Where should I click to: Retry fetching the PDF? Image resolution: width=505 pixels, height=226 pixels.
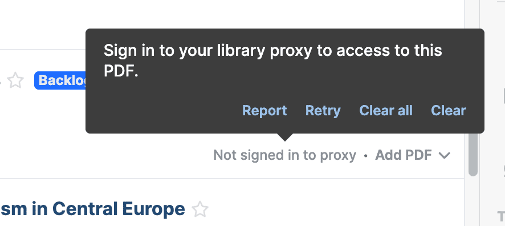click(323, 111)
